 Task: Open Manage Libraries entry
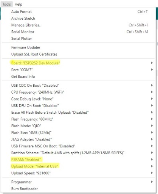click(78, 25)
